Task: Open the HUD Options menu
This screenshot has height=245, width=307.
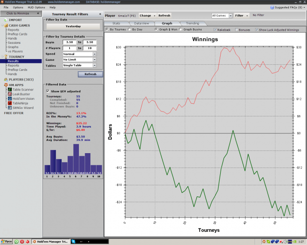Action: tap(36, 7)
